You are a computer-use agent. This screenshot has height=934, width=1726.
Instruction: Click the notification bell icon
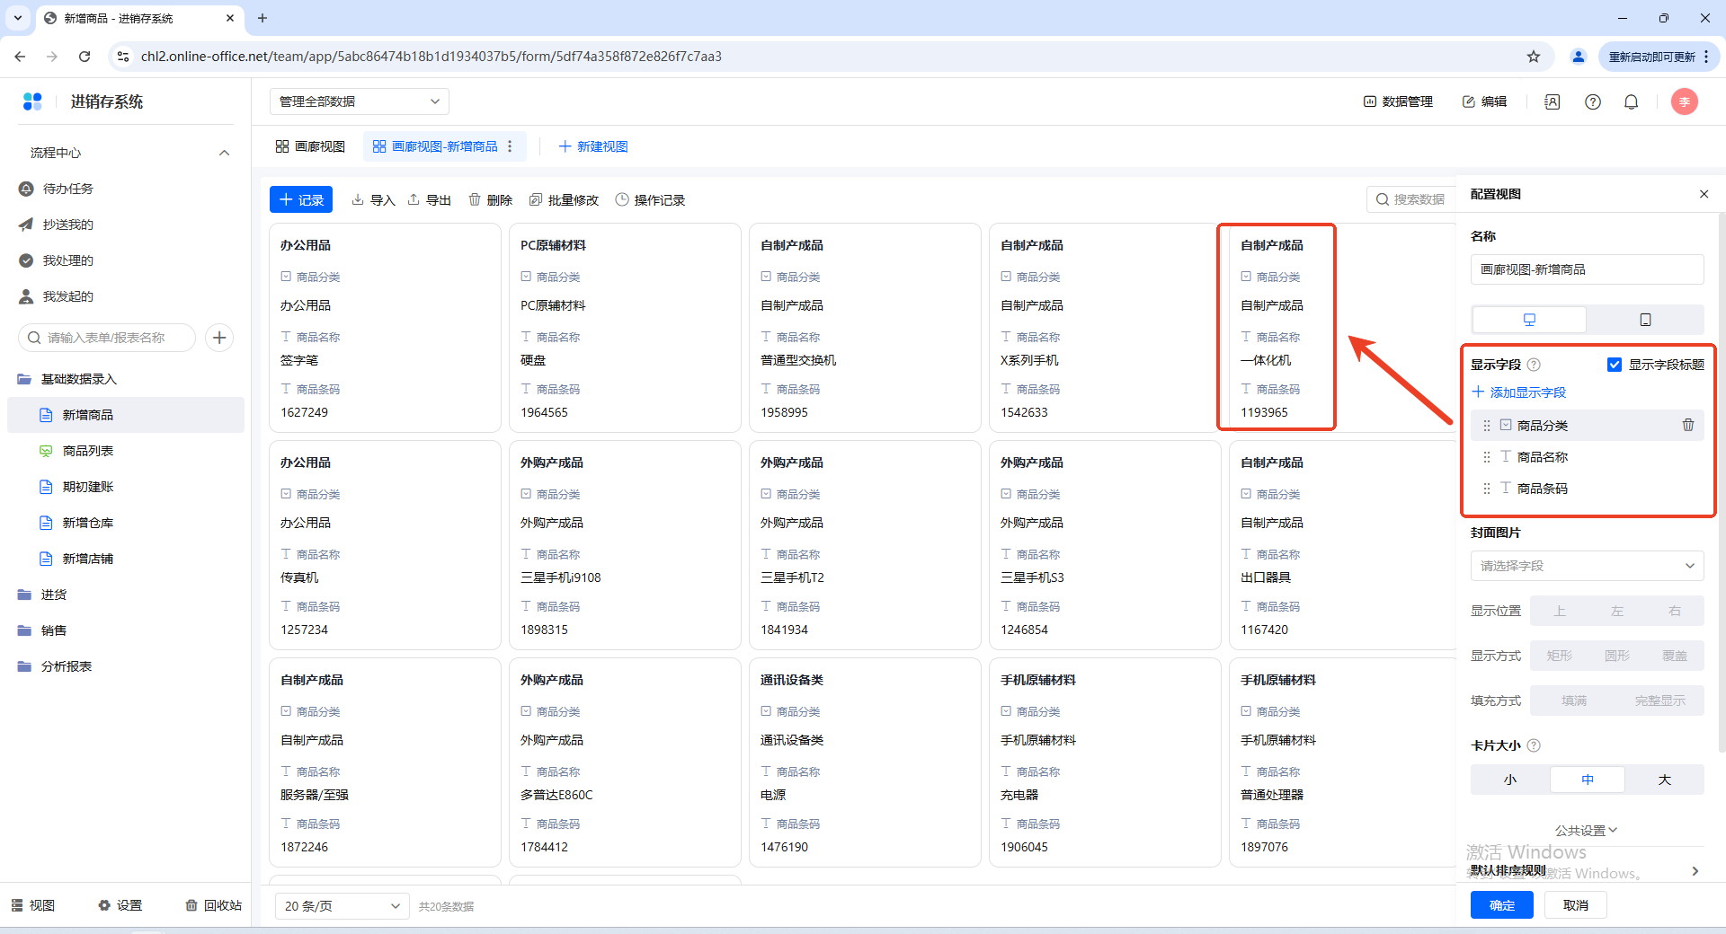1631,102
